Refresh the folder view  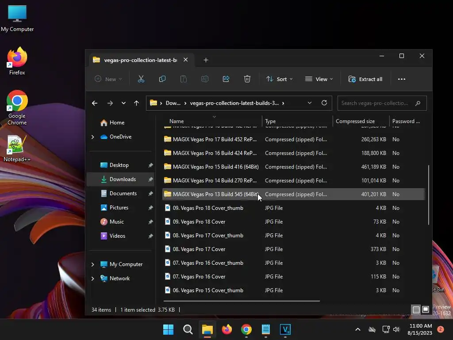pos(324,103)
